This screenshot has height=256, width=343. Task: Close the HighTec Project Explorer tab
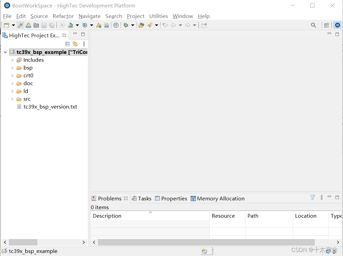[64, 35]
